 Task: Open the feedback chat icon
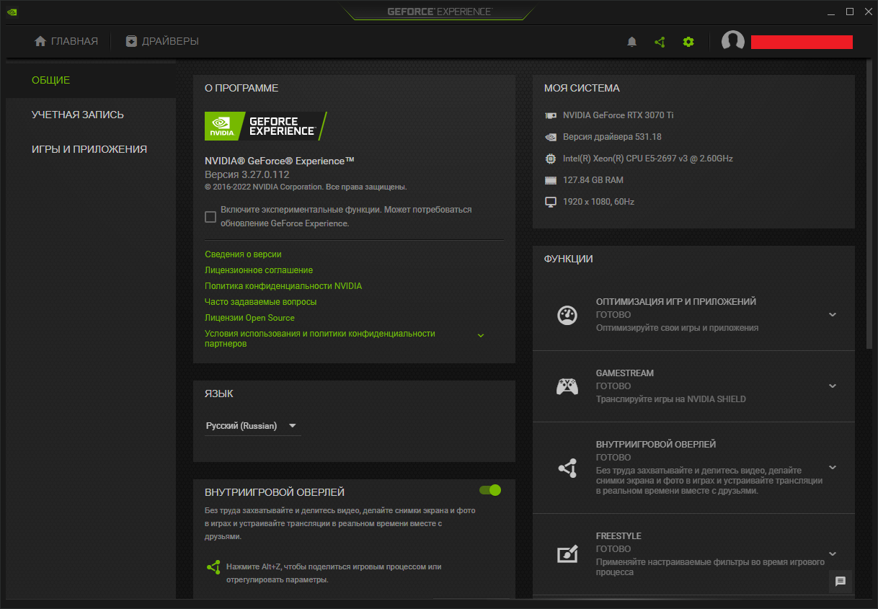tap(840, 582)
